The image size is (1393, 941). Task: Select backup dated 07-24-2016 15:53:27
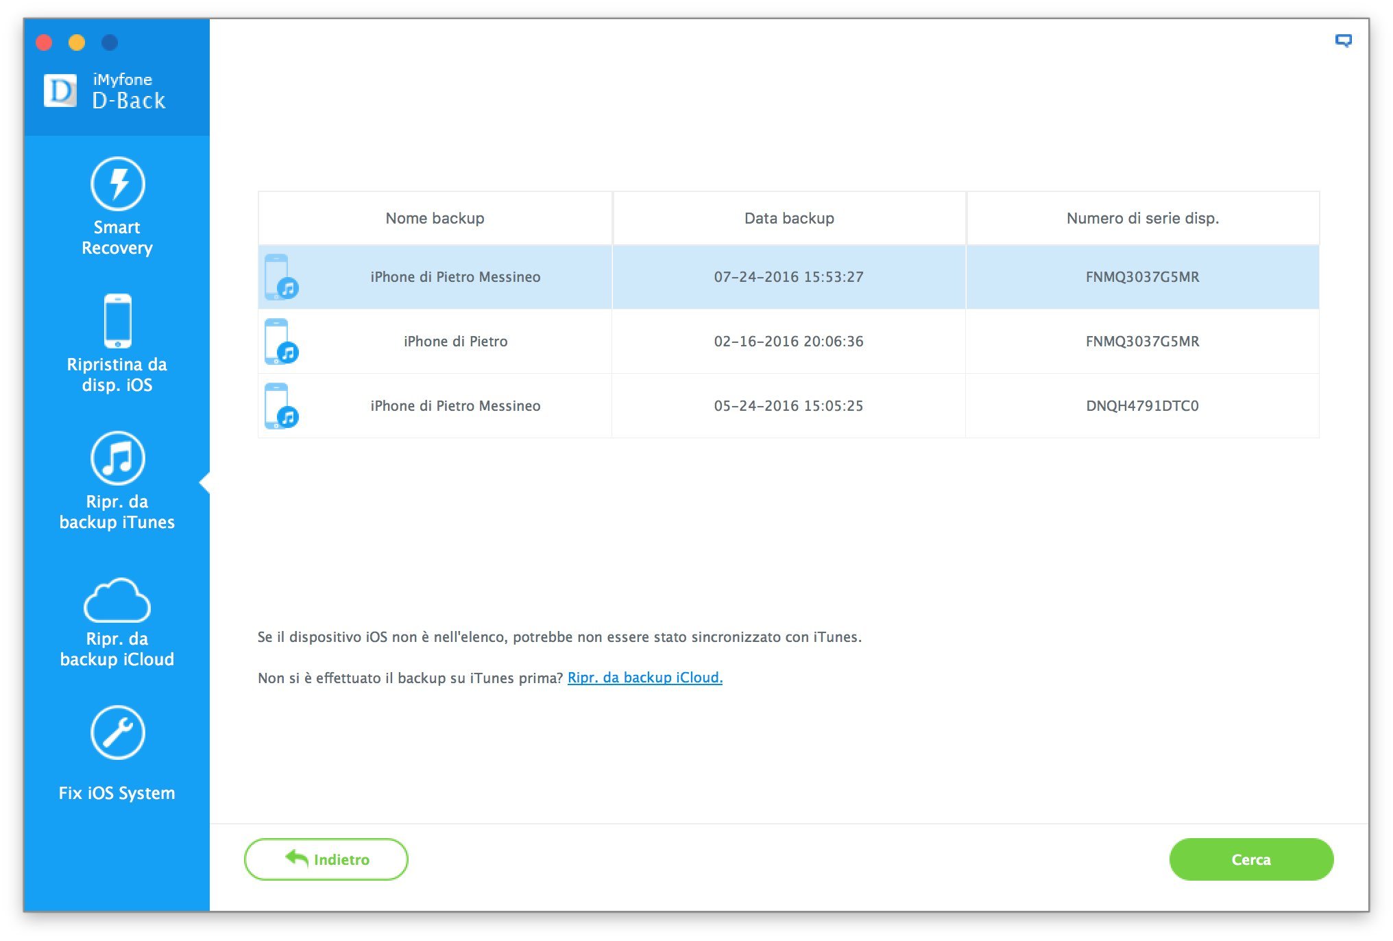click(x=788, y=277)
